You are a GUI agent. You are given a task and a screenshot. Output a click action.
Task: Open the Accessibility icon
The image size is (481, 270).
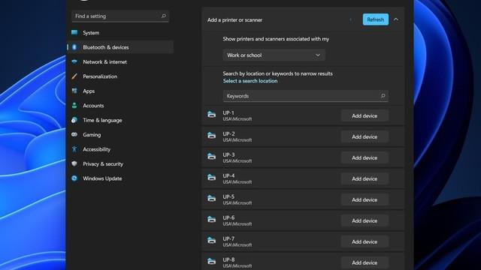click(x=74, y=149)
